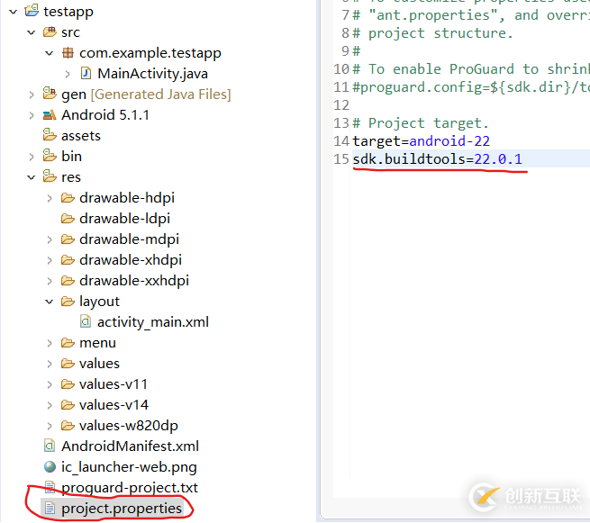Expand the bin folder arrow
The width and height of the screenshot is (590, 523).
[x=32, y=157]
